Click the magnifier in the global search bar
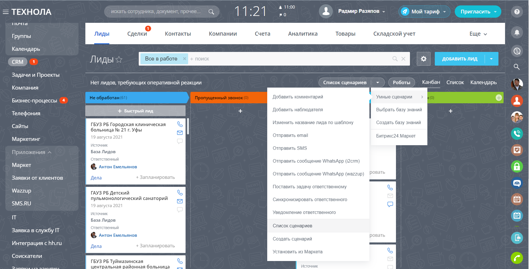 [211, 12]
